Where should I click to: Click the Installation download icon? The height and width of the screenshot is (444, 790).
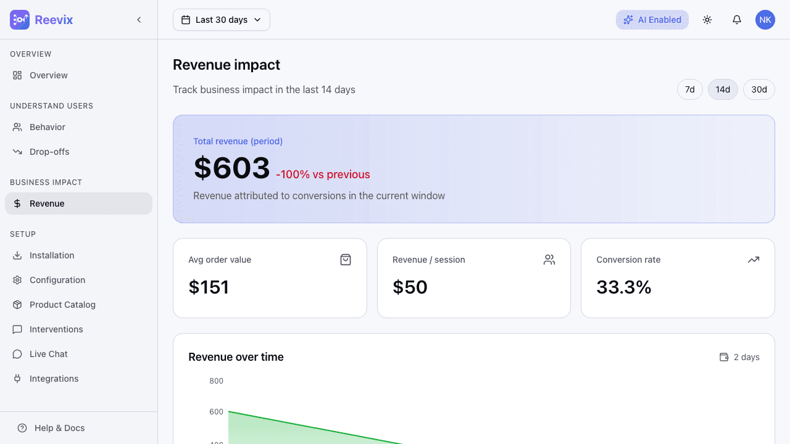[x=17, y=255]
